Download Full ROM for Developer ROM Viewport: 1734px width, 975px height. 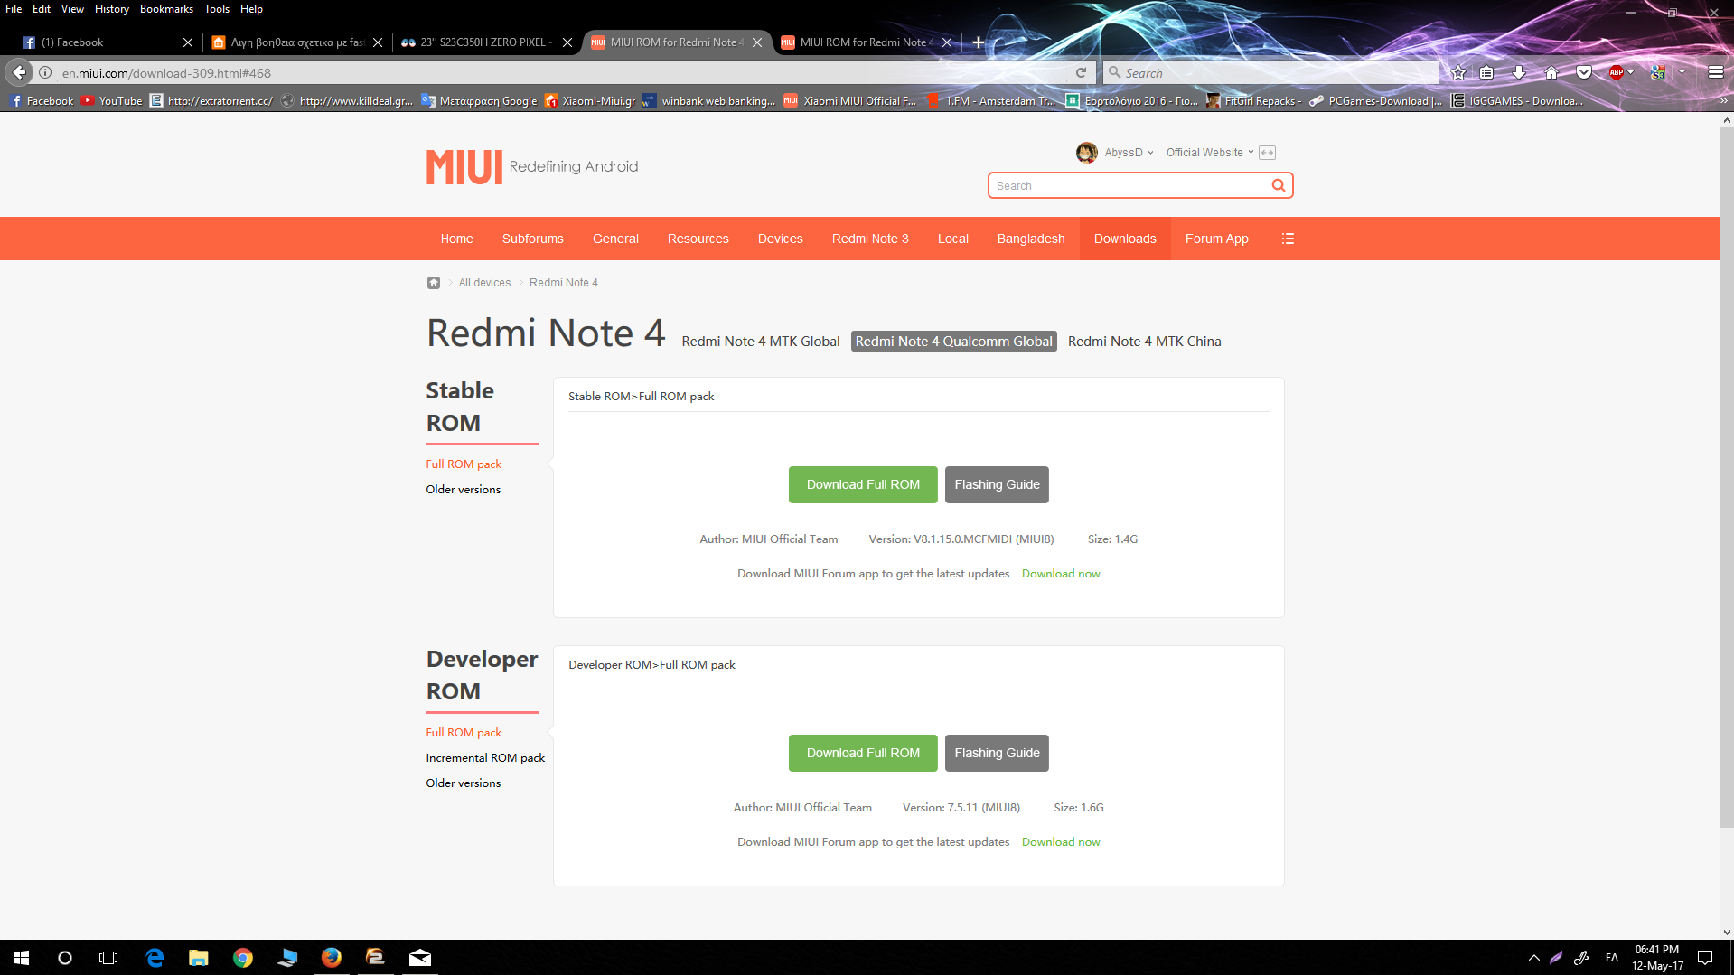pyautogui.click(x=863, y=754)
